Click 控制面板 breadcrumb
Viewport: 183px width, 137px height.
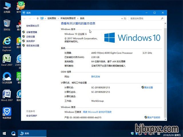tap(52, 18)
